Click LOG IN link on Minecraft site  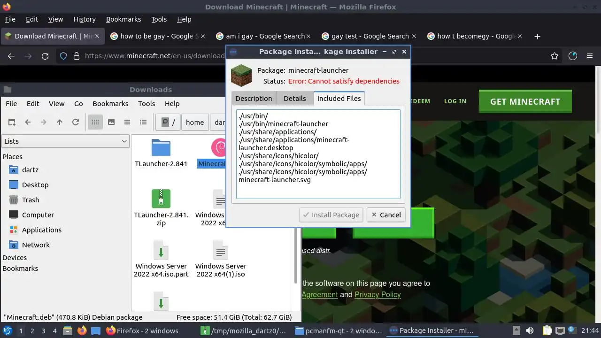pyautogui.click(x=455, y=101)
